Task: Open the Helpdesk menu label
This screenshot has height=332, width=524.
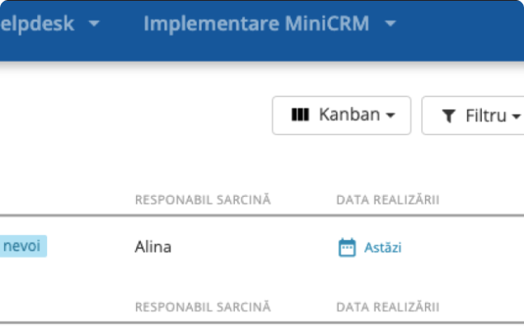Action: (x=37, y=24)
